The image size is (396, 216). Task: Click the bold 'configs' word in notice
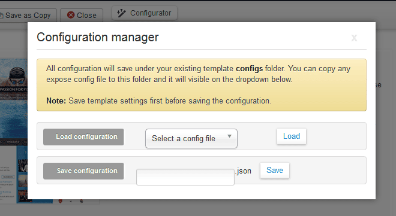click(x=249, y=69)
